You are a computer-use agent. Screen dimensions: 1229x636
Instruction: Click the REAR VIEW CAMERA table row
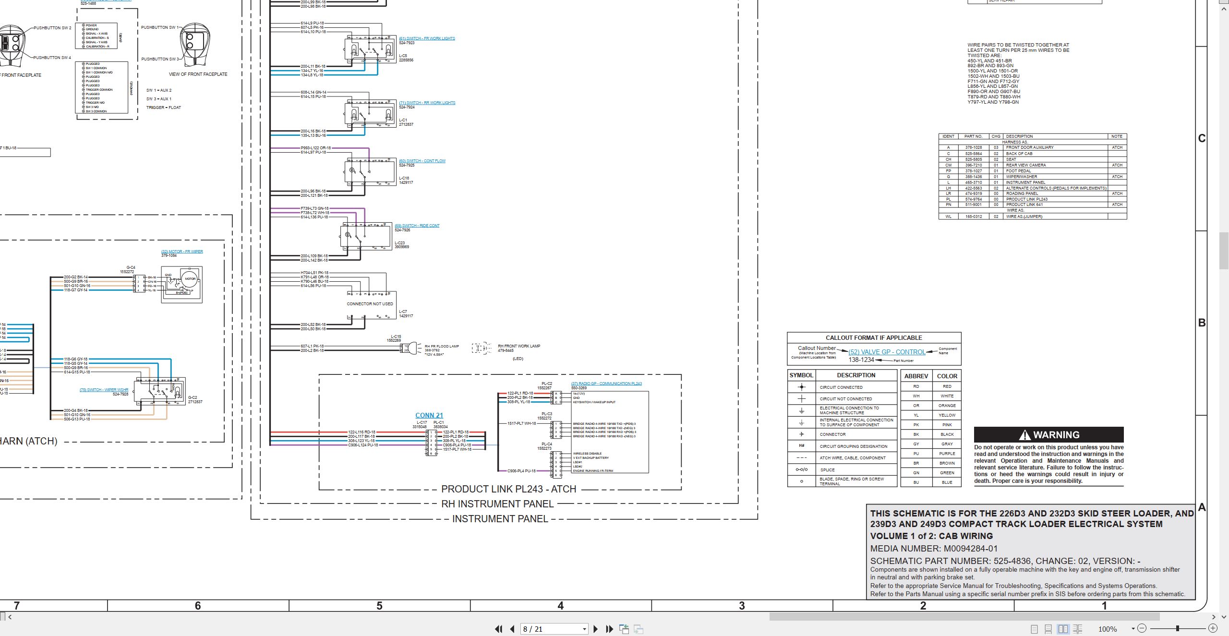point(1032,165)
